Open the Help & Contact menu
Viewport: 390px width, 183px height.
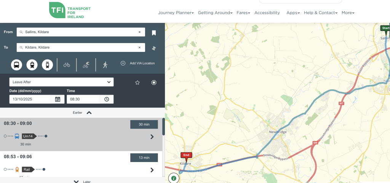coord(321,13)
